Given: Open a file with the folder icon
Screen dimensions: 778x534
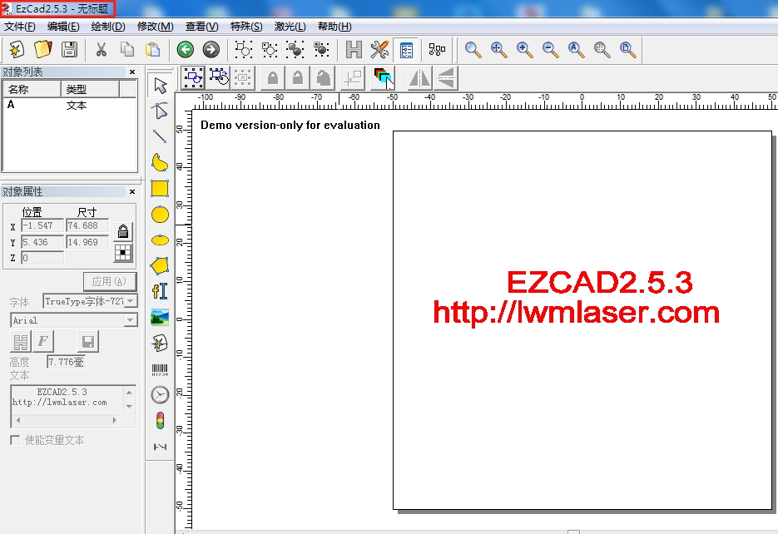Looking at the screenshot, I should (x=43, y=50).
